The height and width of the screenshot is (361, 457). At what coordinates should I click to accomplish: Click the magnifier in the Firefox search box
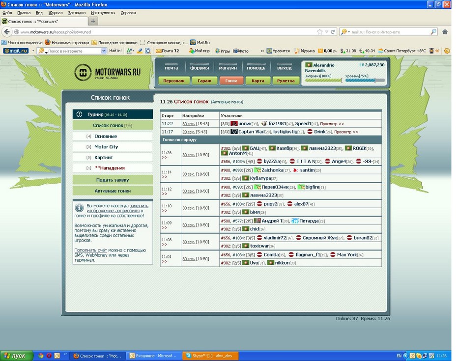pos(433,32)
